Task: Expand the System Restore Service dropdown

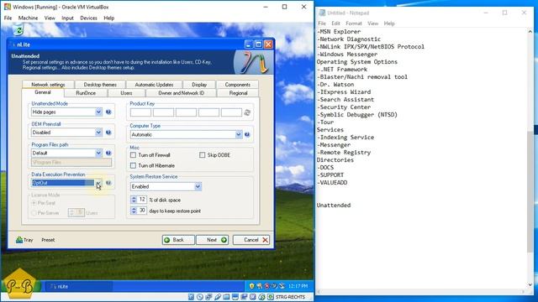Action: [x=198, y=186]
